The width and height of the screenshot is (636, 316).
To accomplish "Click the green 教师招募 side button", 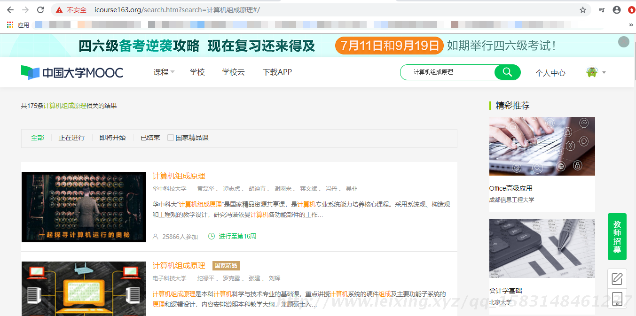I will [x=617, y=237].
